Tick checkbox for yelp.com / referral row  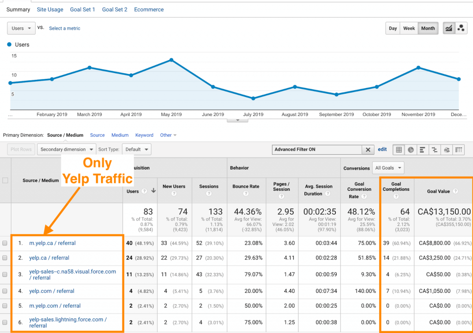click(x=5, y=291)
